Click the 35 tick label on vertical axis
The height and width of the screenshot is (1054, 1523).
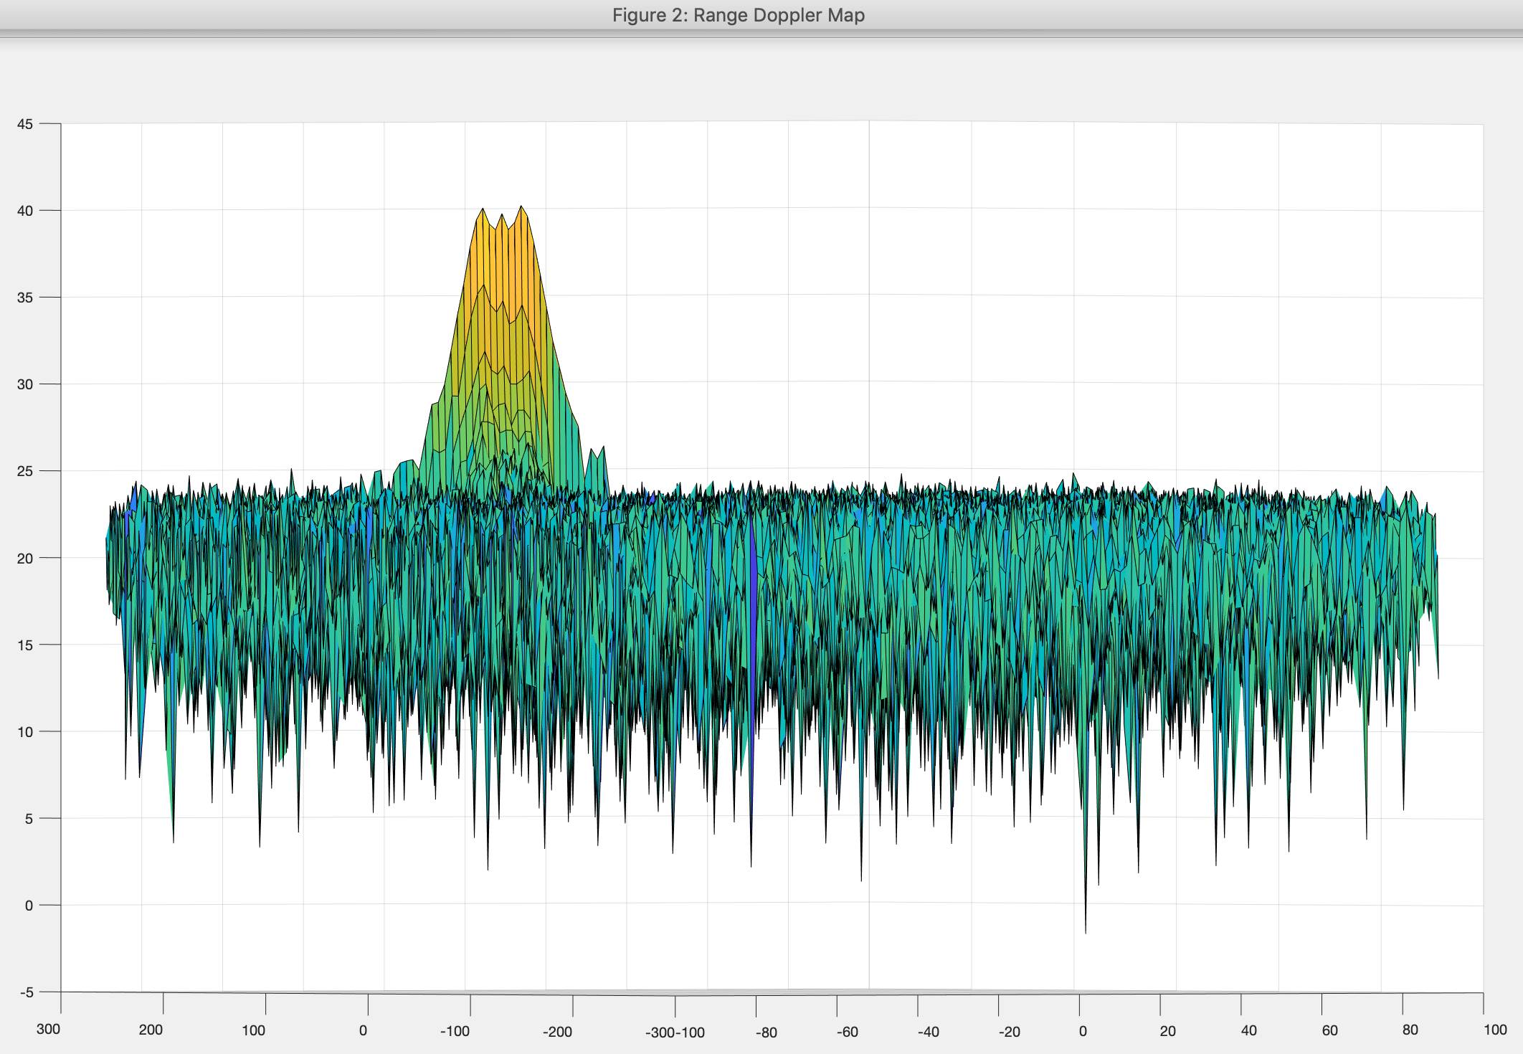click(x=25, y=298)
